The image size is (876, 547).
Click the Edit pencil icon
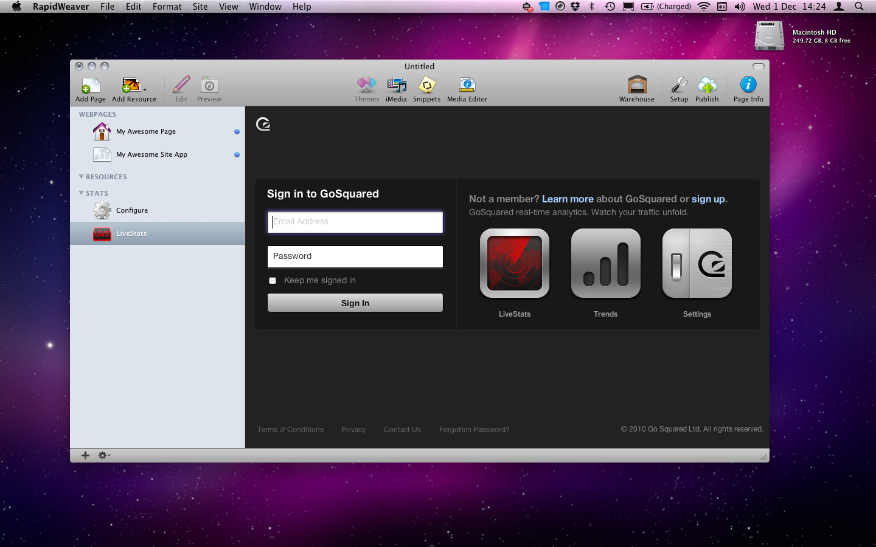tap(181, 85)
